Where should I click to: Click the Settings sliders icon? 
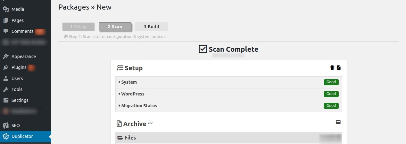coord(5,100)
